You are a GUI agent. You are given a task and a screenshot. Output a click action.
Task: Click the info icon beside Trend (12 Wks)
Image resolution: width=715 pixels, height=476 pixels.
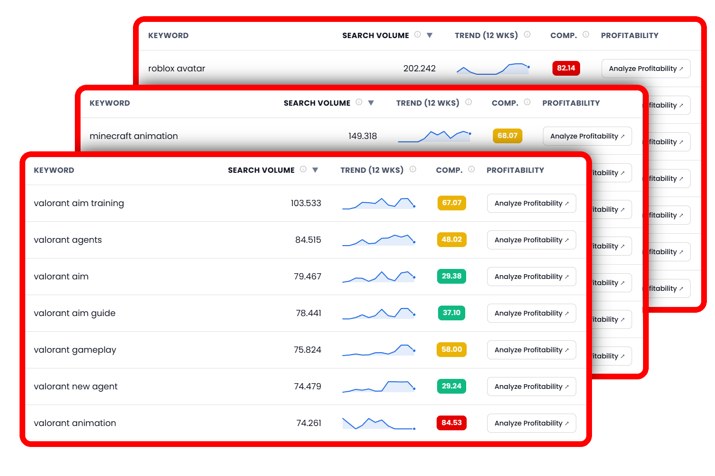coord(412,169)
